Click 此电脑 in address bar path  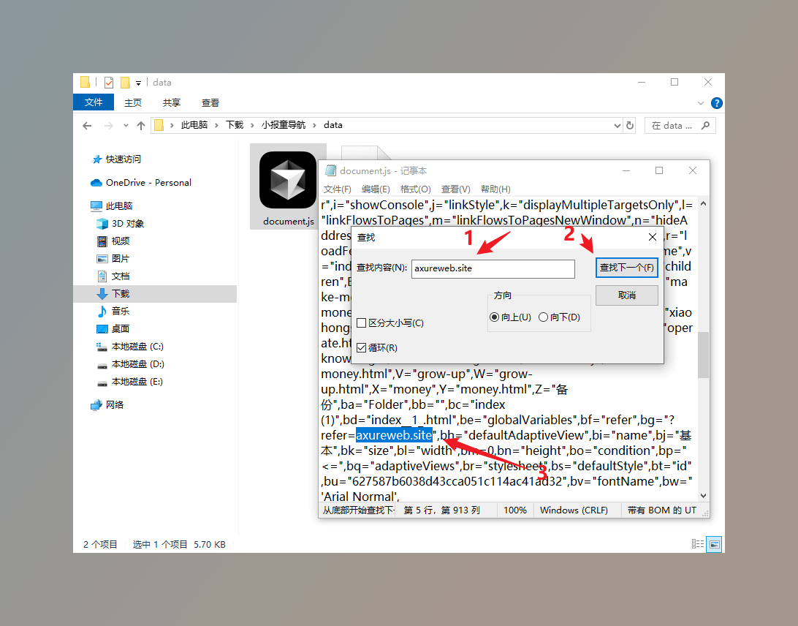click(194, 125)
